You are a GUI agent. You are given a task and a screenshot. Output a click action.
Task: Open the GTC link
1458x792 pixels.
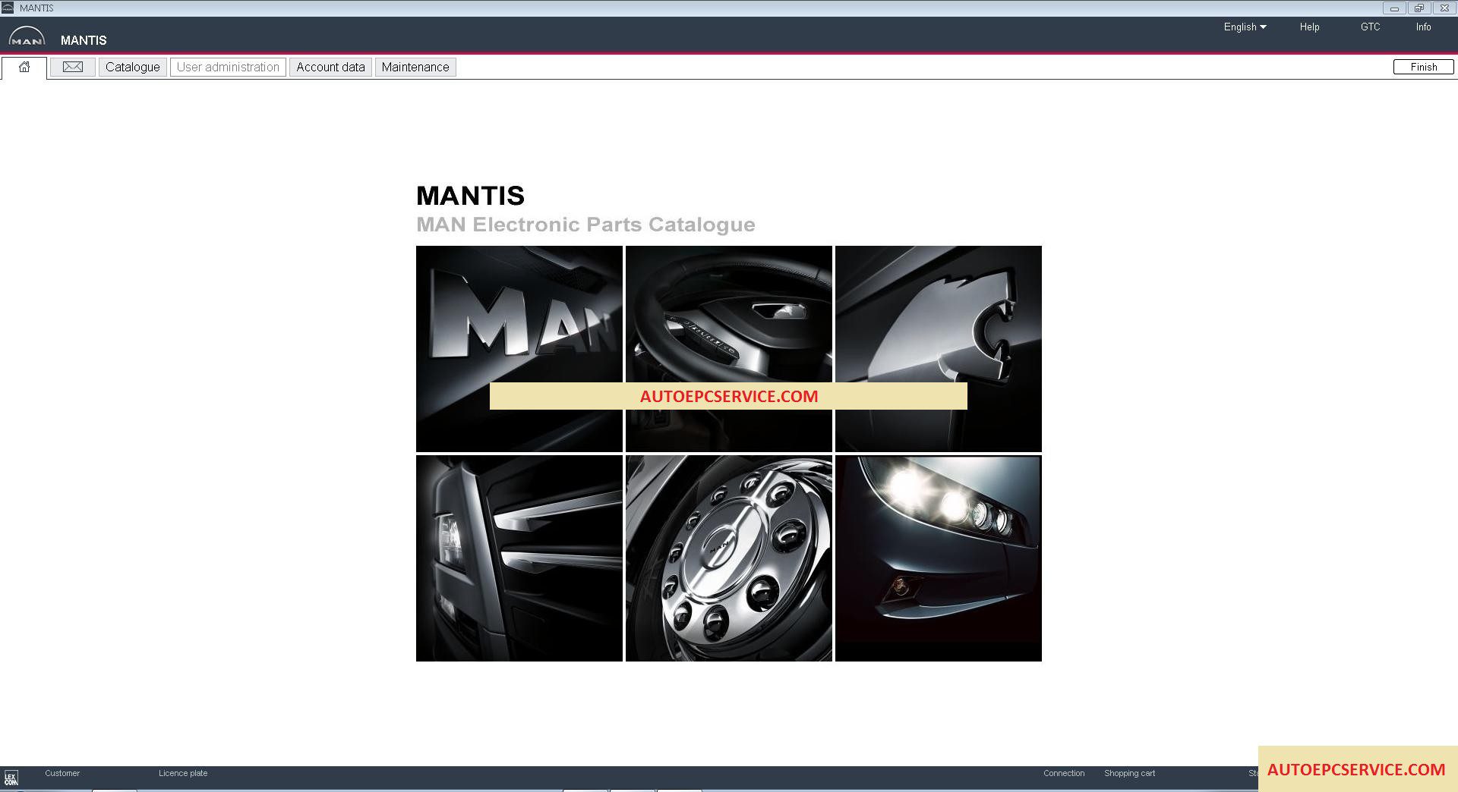pos(1370,27)
